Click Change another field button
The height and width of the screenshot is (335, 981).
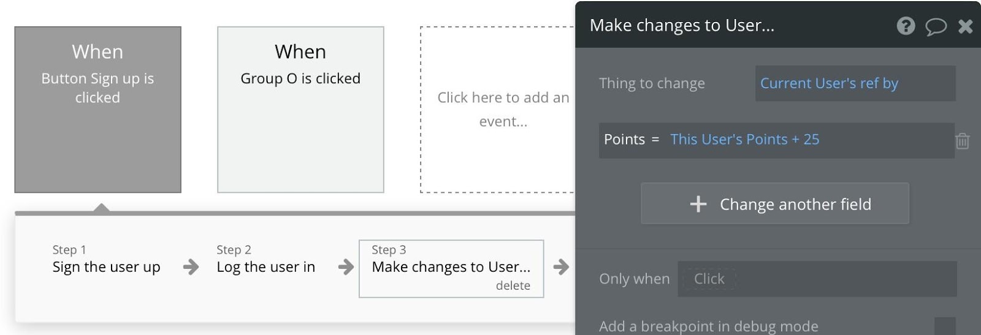(x=775, y=203)
